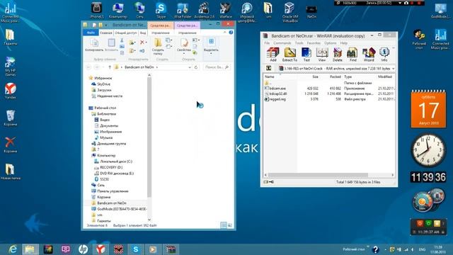Open the Yandex desktop shortcut
The height and width of the screenshot is (255, 453).
click(11, 91)
